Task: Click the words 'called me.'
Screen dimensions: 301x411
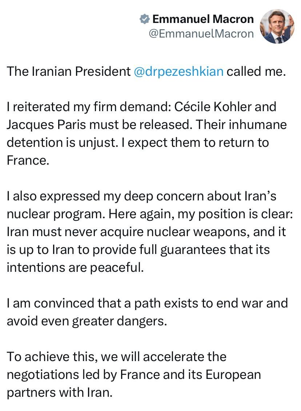Action: pos(256,71)
